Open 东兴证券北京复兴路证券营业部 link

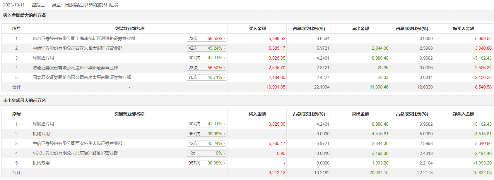pyautogui.click(x=75, y=153)
